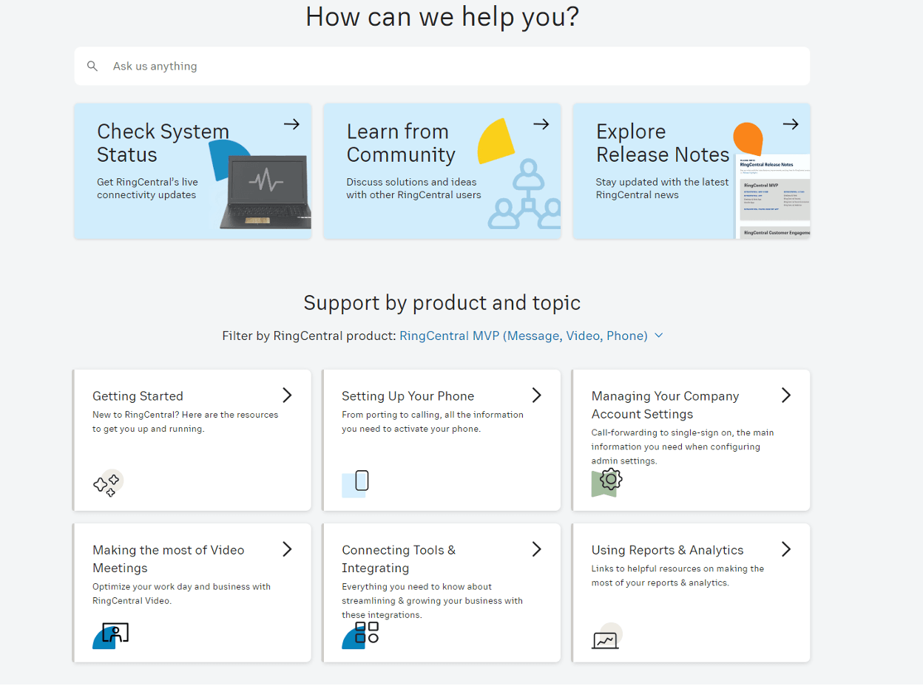Expand the RingCentral product filter dropdown

pyautogui.click(x=659, y=336)
